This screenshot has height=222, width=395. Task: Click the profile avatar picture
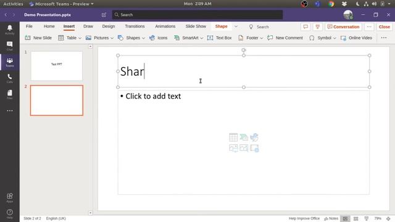pos(348,15)
